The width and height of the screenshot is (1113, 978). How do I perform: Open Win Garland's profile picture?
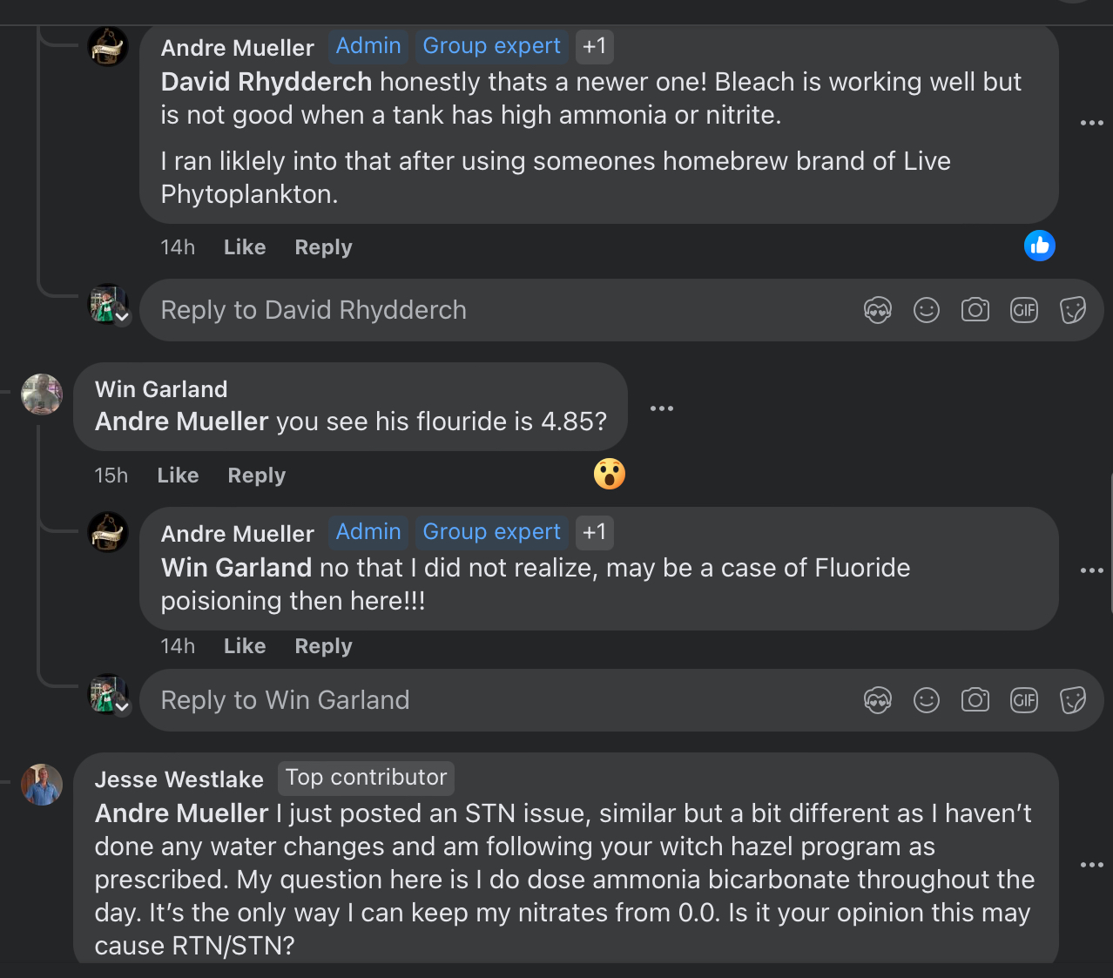(42, 395)
